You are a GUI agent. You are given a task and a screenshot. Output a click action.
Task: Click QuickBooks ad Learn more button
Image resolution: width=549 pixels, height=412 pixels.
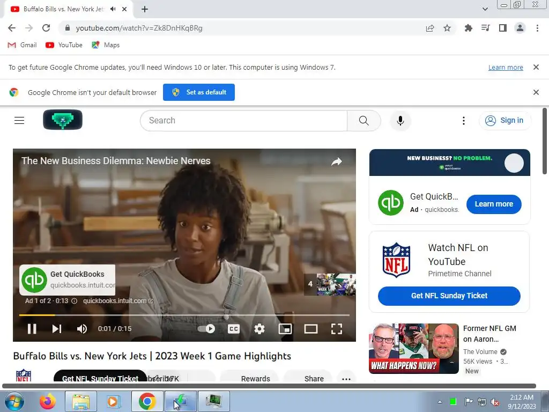point(494,204)
